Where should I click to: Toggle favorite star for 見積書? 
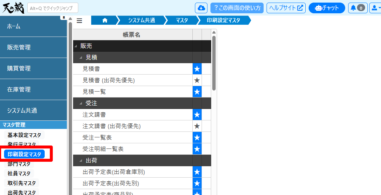(x=197, y=69)
